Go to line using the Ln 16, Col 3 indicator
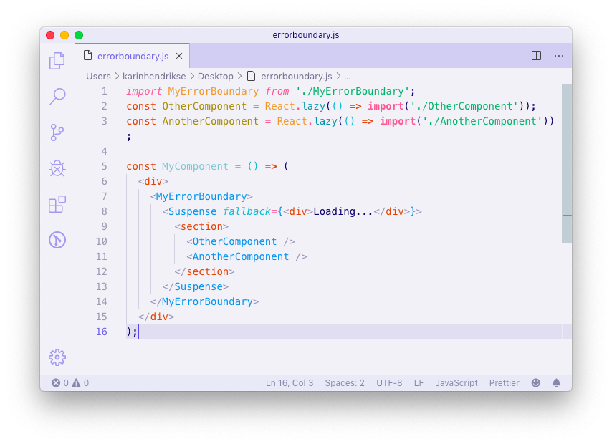Screen dimensions: 612x444 point(290,382)
